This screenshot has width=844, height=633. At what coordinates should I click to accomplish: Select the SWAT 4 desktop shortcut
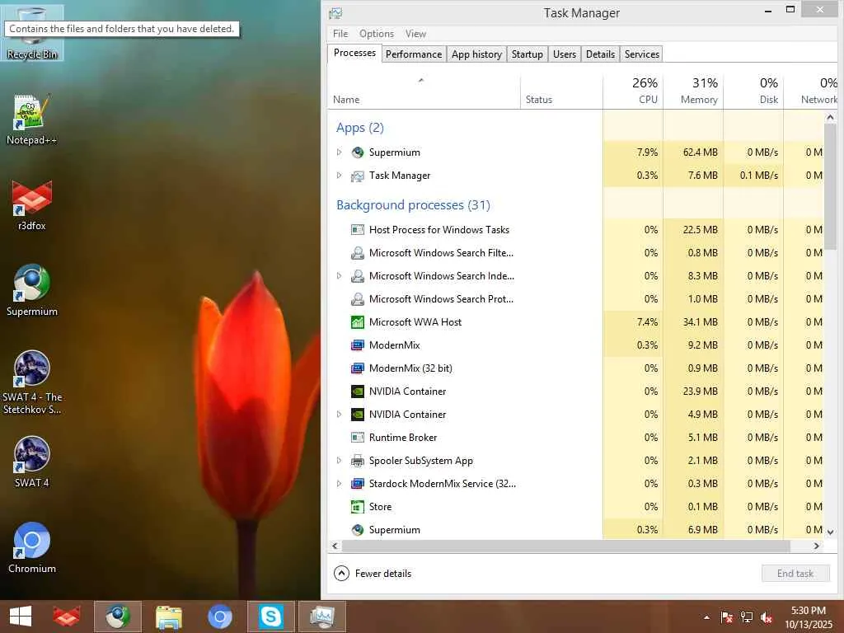[32, 462]
